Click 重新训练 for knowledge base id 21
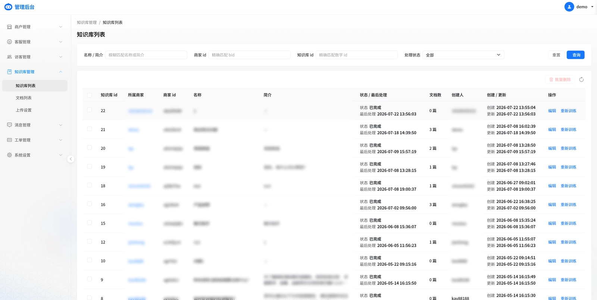Image resolution: width=597 pixels, height=300 pixels. [568, 130]
